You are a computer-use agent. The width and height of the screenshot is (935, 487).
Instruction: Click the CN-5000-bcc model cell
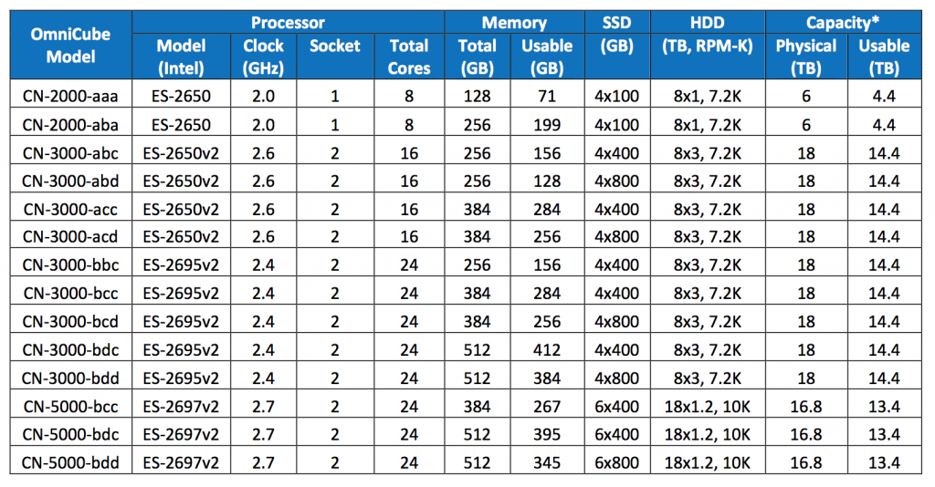pos(70,405)
